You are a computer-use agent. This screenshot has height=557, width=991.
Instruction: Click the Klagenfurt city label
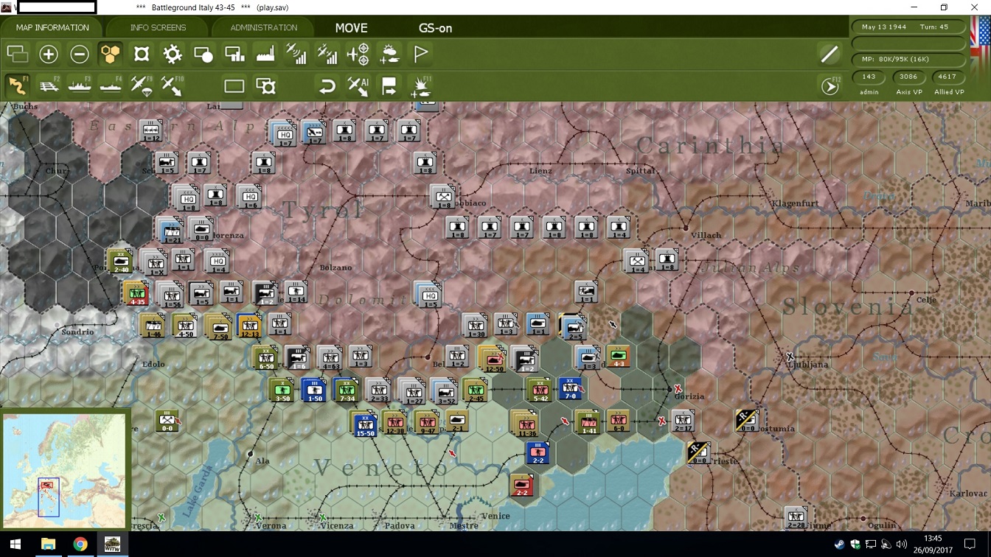pos(797,203)
